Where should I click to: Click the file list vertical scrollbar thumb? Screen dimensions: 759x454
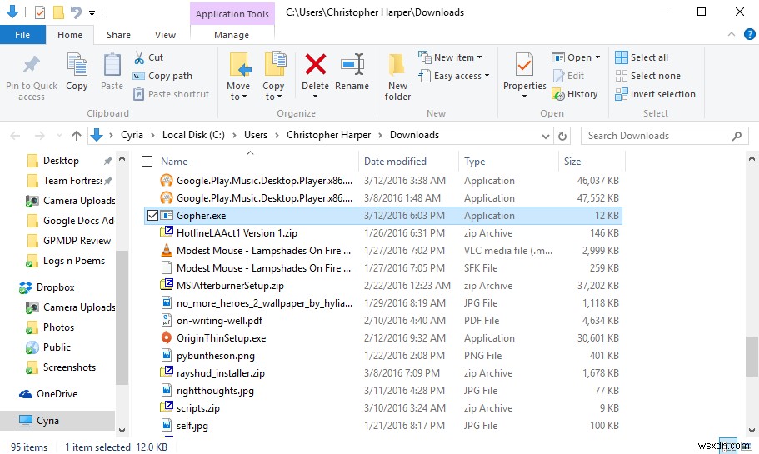tap(752, 357)
